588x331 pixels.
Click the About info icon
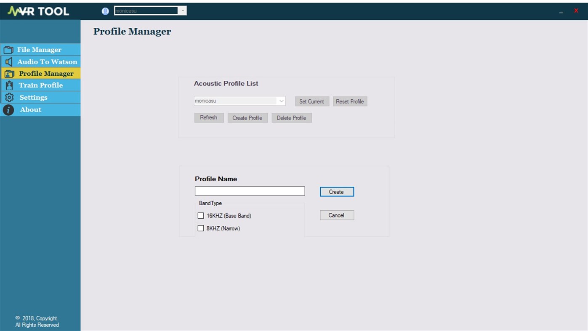click(8, 109)
